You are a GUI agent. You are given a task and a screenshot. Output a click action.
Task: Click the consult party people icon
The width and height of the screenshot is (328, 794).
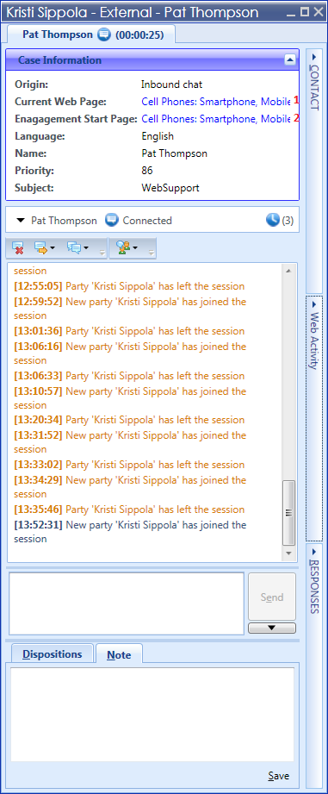click(x=123, y=247)
